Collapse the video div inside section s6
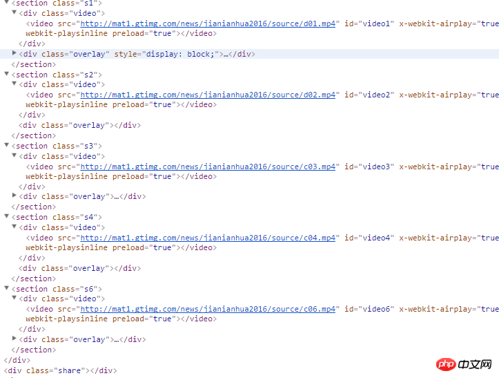 [x=14, y=298]
